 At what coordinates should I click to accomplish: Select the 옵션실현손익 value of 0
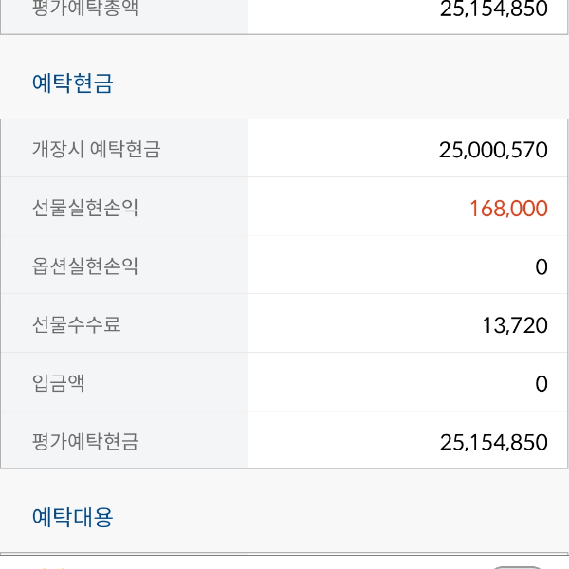coord(541,266)
